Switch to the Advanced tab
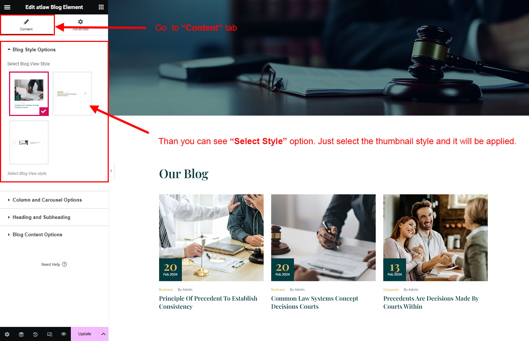Viewport: 529px width, 341px height. tap(81, 25)
